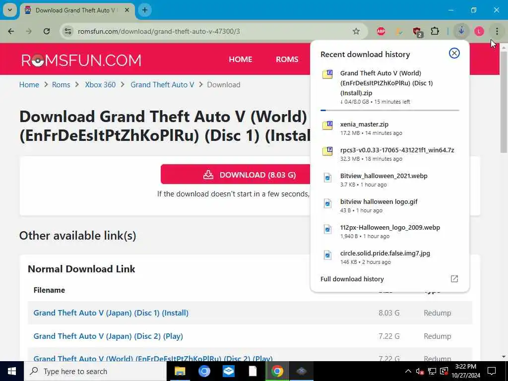Open the HOME menu item
The height and width of the screenshot is (381, 508).
pyautogui.click(x=241, y=60)
